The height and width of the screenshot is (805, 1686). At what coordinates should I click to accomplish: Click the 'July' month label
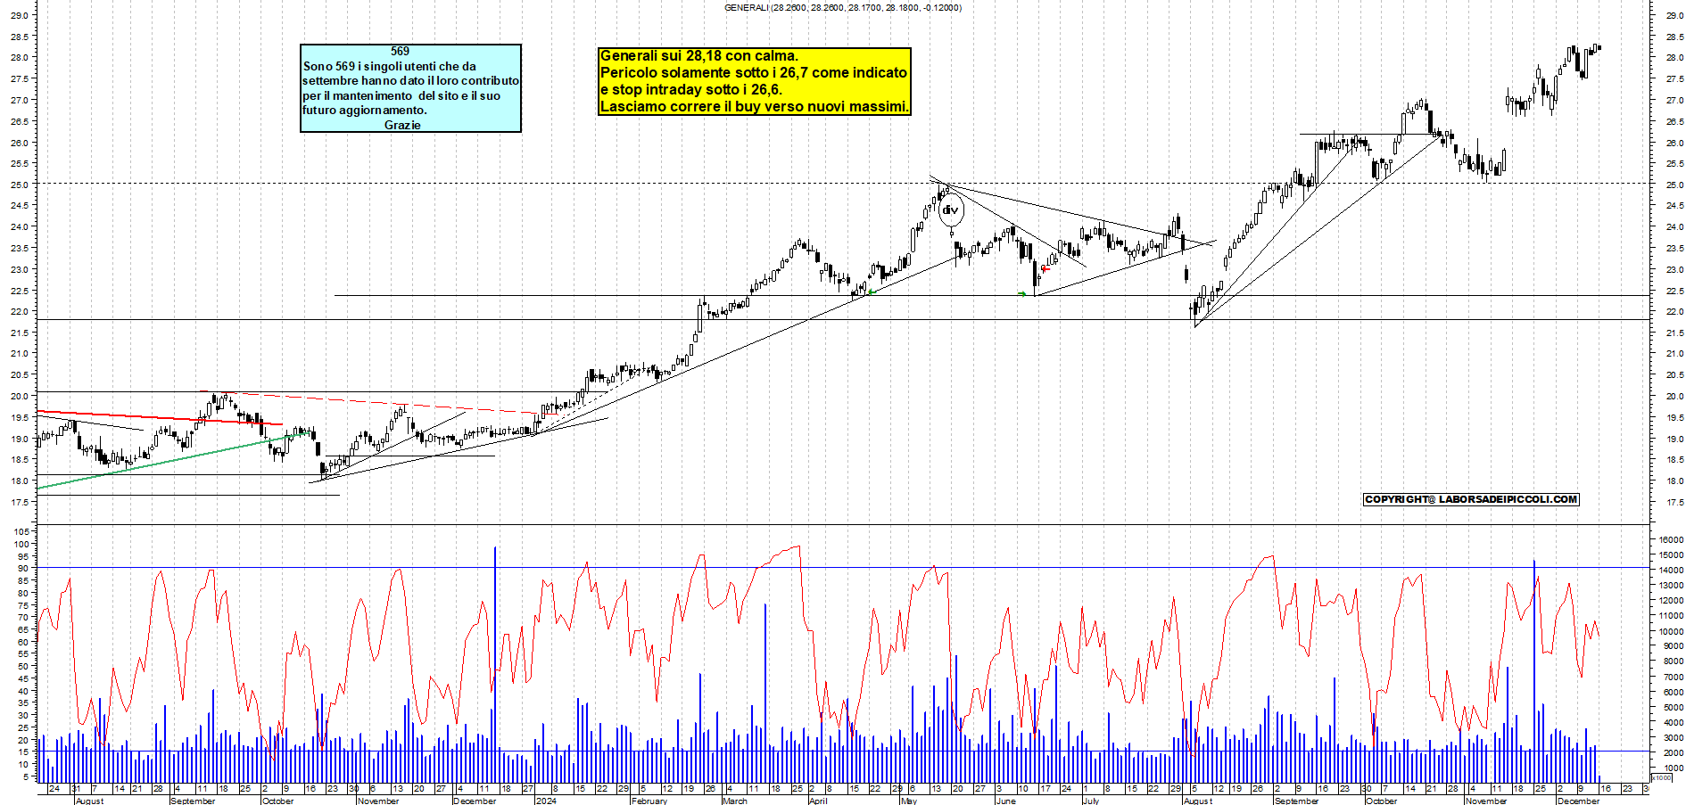point(1091,801)
